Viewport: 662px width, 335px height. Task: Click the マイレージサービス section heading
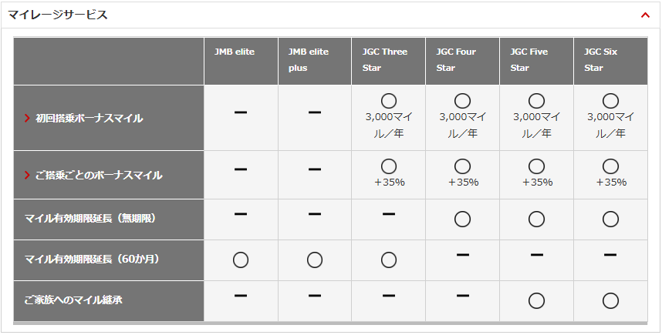click(x=58, y=15)
